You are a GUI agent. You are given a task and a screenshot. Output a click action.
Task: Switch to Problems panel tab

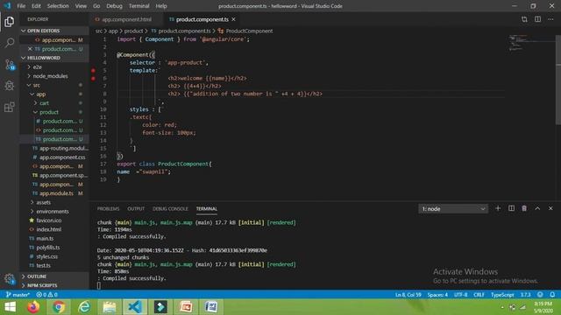click(108, 209)
